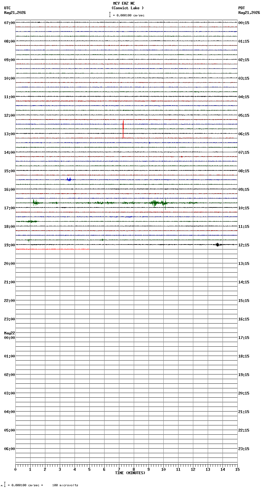Image resolution: width=262 pixels, height=489 pixels.
Task: Click the '20:00' UTC time label
Action: (x=10, y=264)
